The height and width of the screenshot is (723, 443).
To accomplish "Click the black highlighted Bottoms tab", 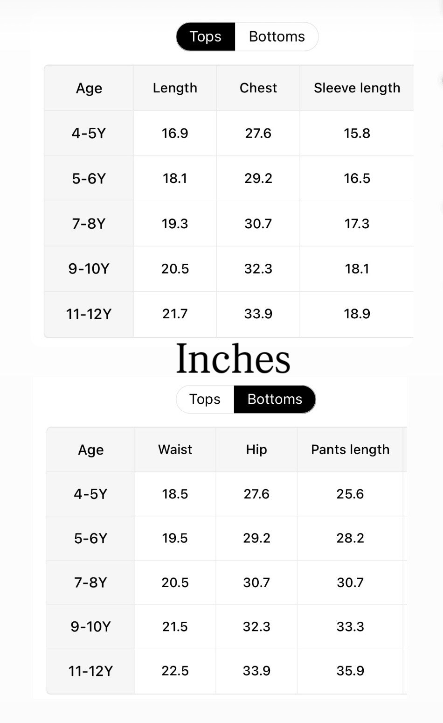I will pyautogui.click(x=275, y=399).
